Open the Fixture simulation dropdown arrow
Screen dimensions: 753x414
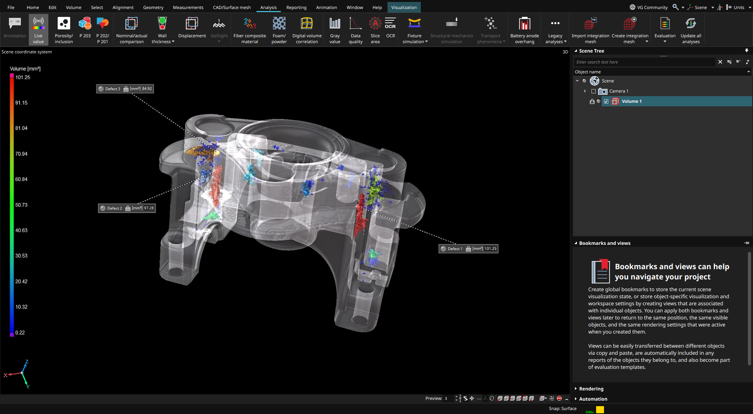(426, 42)
